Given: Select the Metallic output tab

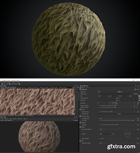Looking at the screenshot, I should click(x=44, y=88).
